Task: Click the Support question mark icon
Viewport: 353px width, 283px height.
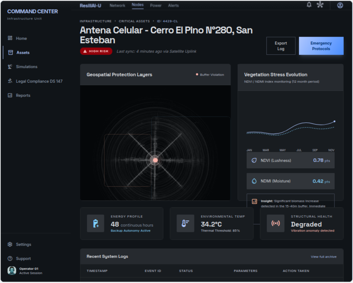Action: click(x=10, y=258)
